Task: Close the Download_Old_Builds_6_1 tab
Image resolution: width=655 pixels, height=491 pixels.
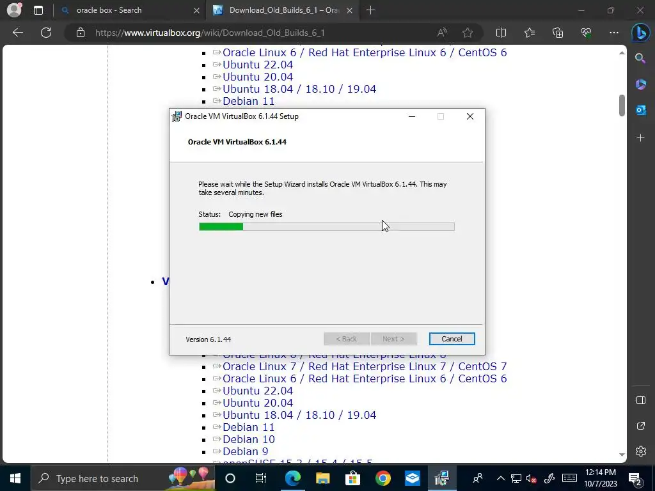Action: 350,10
